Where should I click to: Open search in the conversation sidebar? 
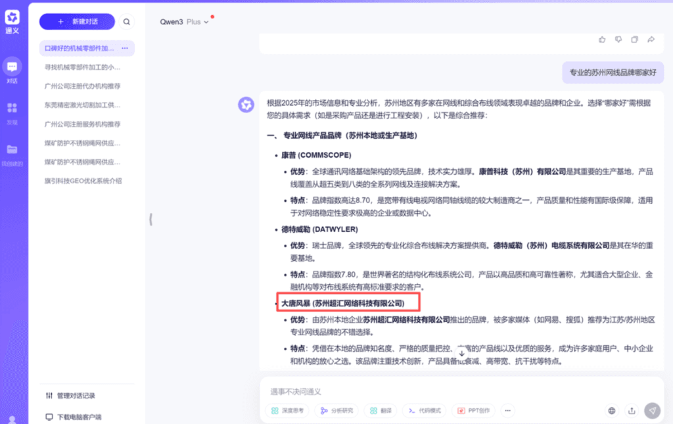click(x=126, y=21)
